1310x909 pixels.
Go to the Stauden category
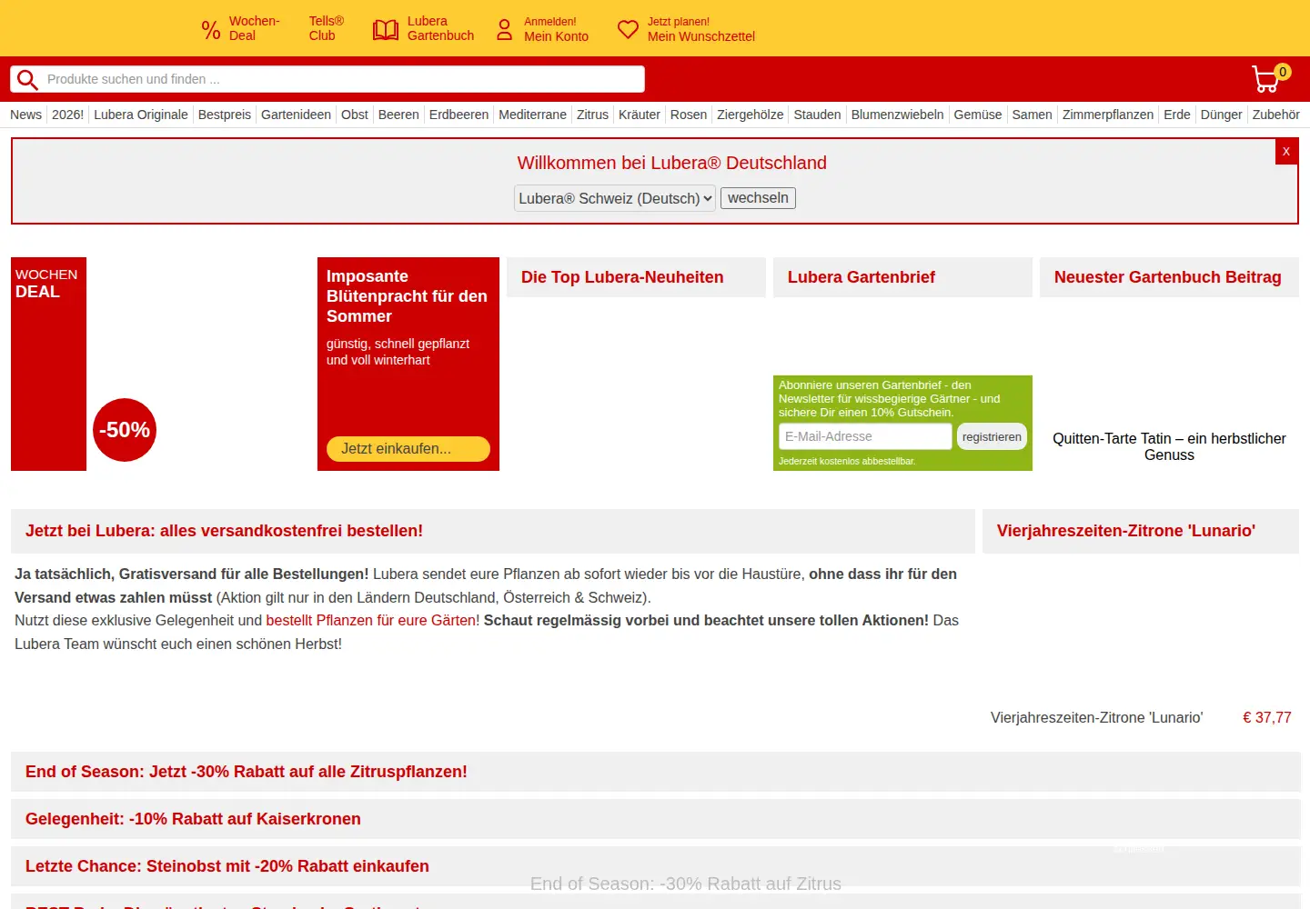point(817,115)
